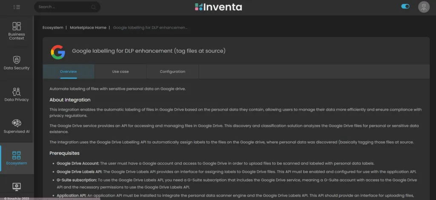Select the Overview tab
Screen dimensions: 436x200
click(69, 71)
